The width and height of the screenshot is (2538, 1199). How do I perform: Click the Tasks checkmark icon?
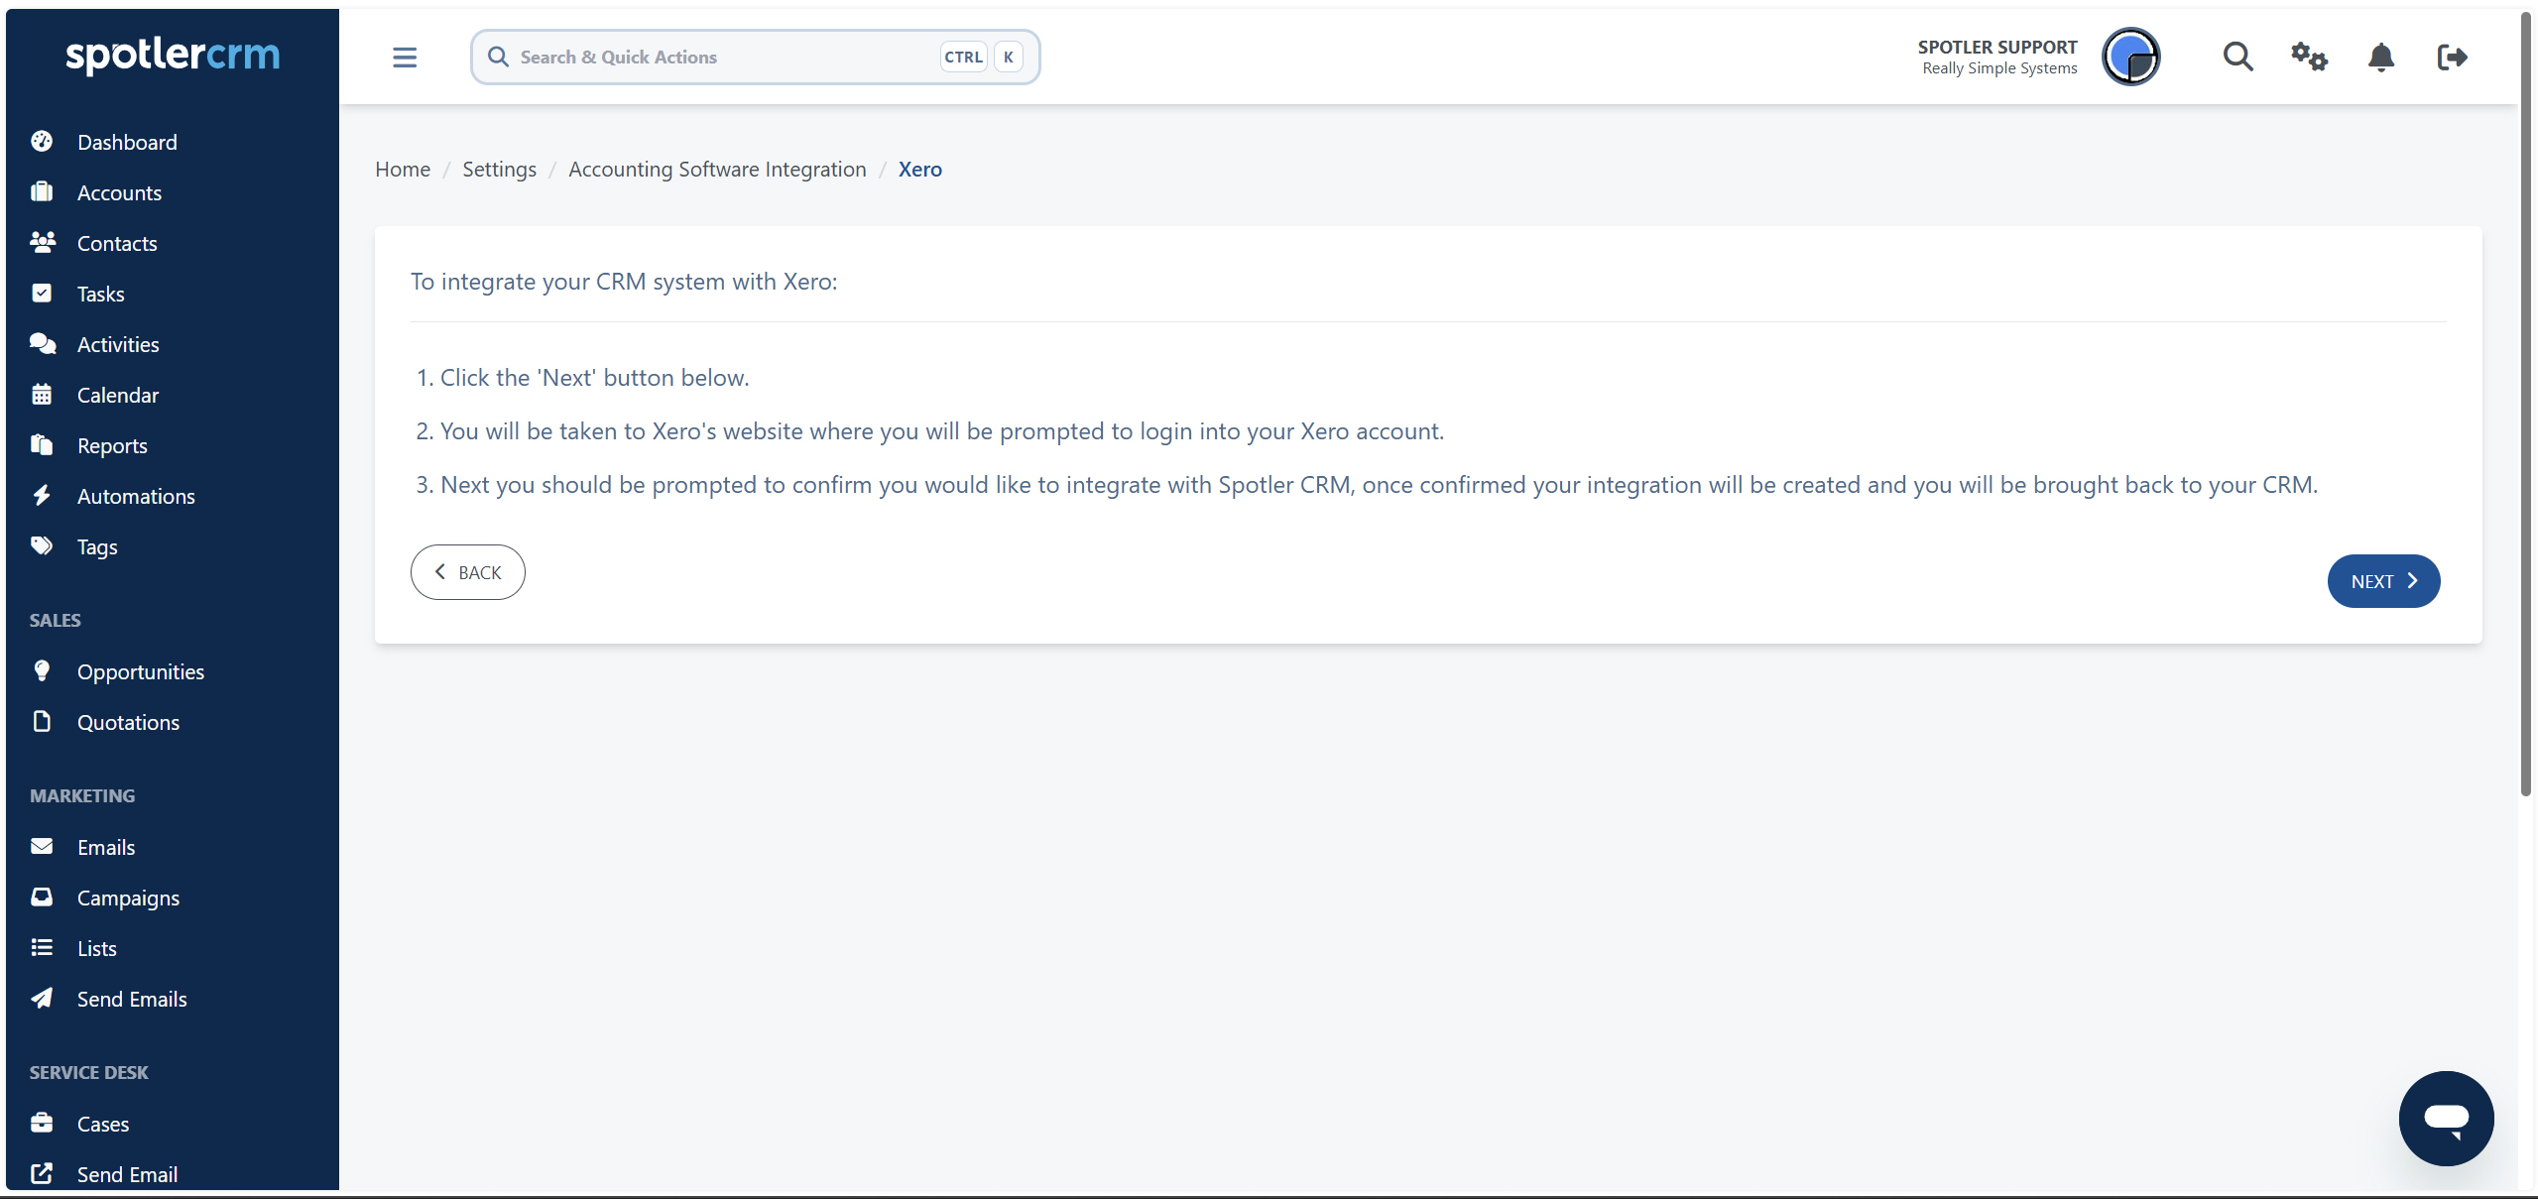42,294
